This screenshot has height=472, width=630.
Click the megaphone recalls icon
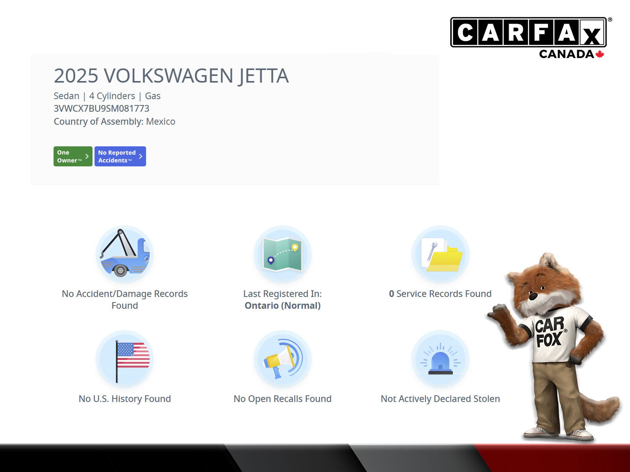[282, 359]
